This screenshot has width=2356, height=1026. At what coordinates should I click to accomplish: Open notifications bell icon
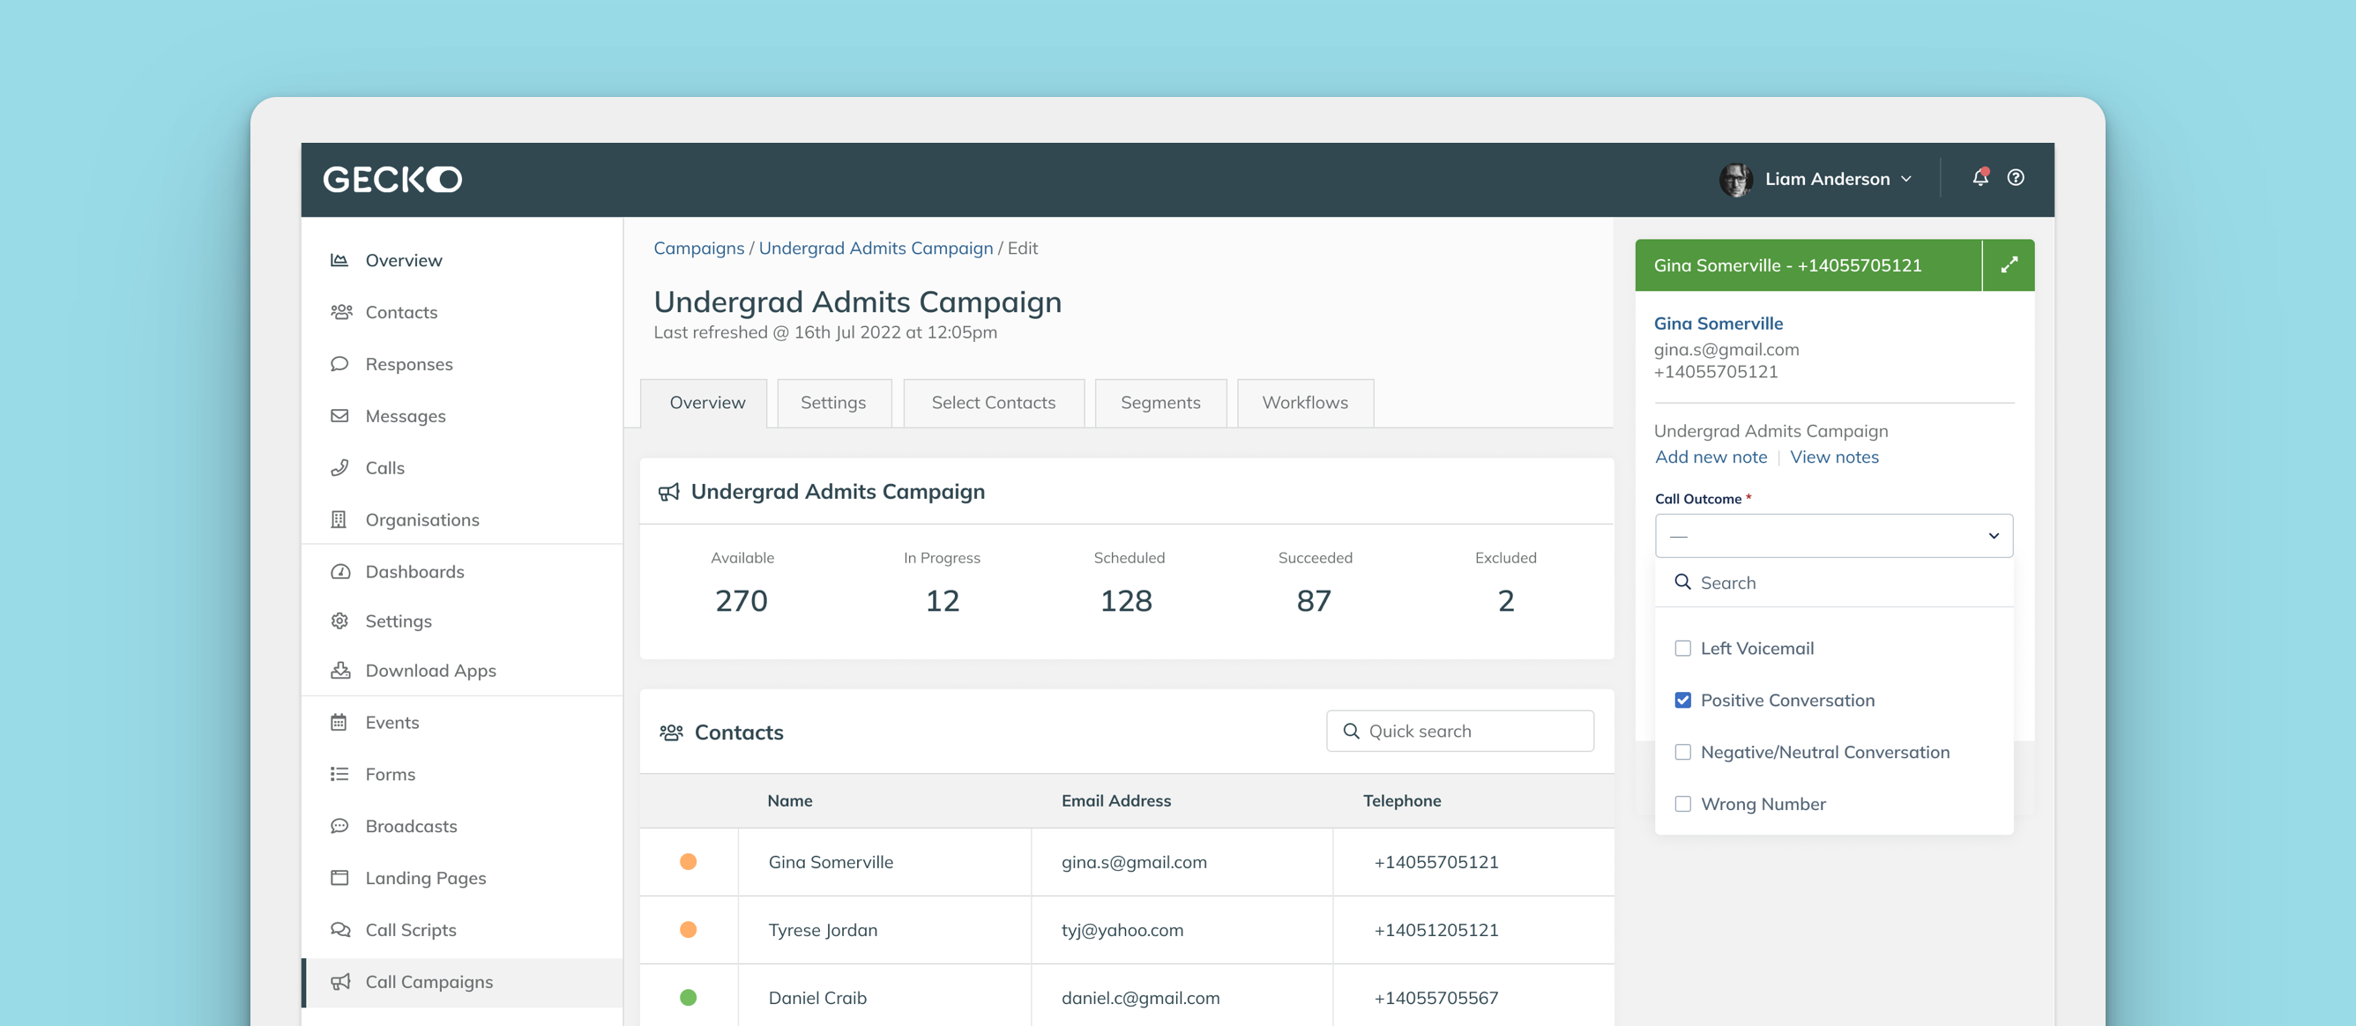[1980, 177]
